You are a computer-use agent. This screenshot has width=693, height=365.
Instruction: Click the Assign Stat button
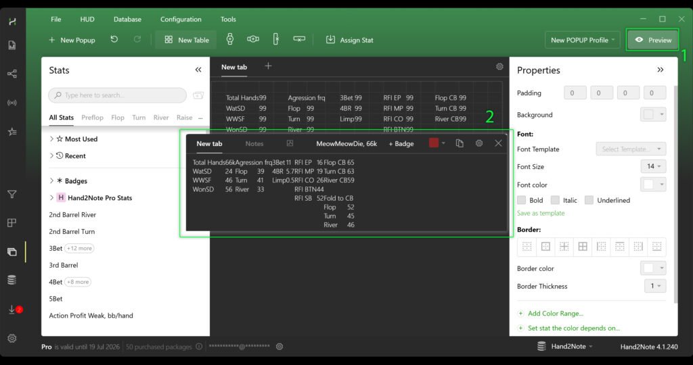349,40
